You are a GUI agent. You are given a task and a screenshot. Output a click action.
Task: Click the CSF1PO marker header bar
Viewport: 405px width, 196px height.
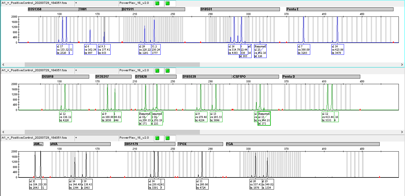tap(255, 77)
